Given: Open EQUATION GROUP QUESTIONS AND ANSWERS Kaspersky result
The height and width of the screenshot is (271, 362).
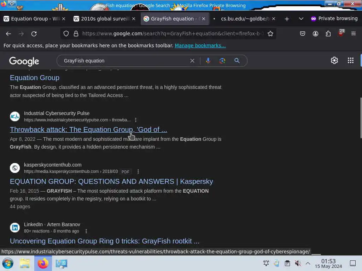Looking at the screenshot, I should (x=111, y=181).
